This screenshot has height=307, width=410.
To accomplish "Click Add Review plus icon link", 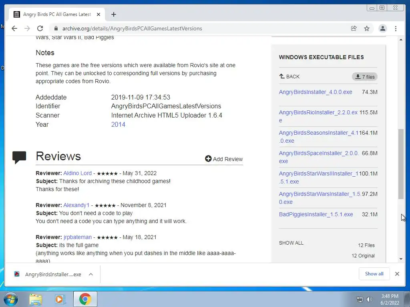I will coord(224,159).
